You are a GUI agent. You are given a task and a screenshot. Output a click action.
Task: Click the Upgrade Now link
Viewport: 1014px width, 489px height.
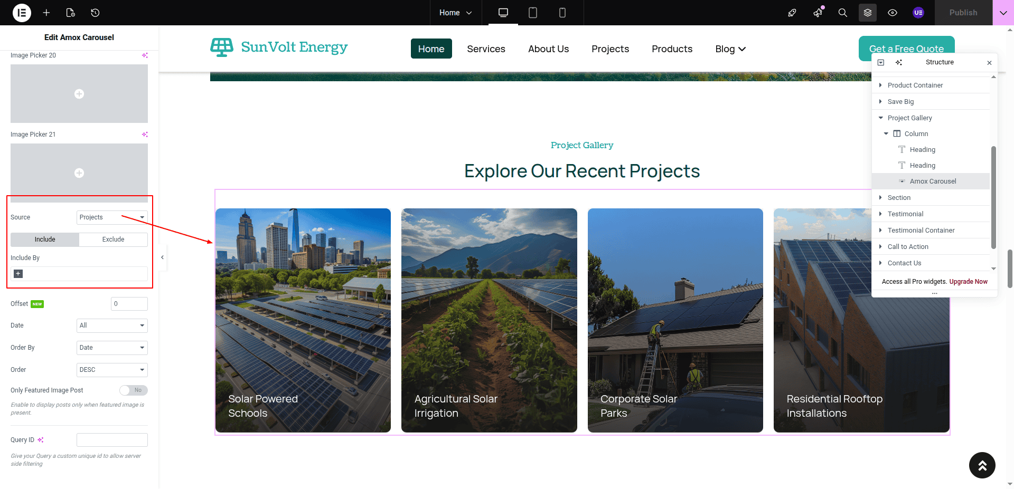click(968, 282)
